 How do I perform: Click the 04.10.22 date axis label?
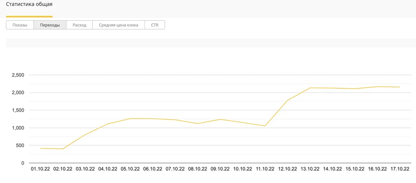click(108, 169)
